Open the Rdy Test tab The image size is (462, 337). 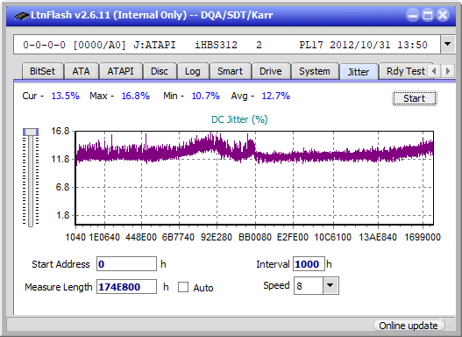coord(405,71)
